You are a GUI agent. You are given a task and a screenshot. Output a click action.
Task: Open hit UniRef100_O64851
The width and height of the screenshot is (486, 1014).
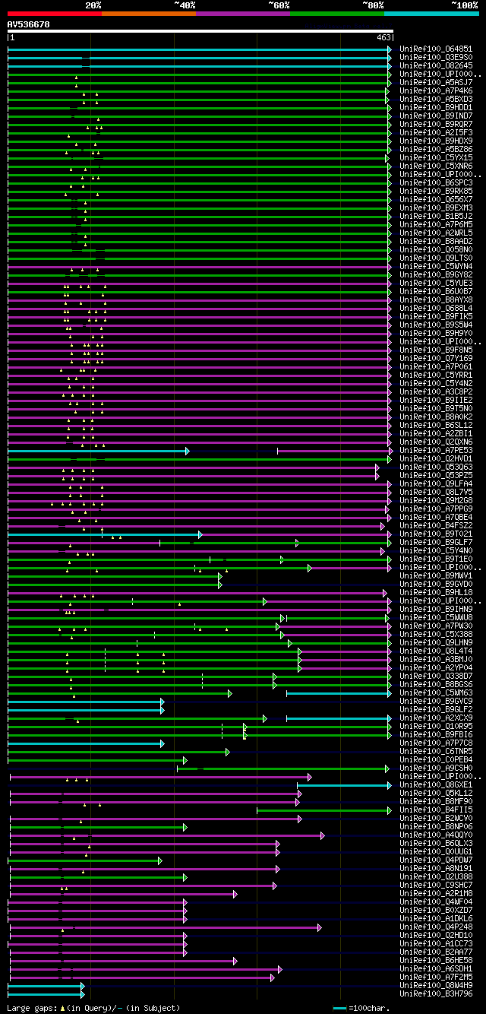[x=437, y=49]
